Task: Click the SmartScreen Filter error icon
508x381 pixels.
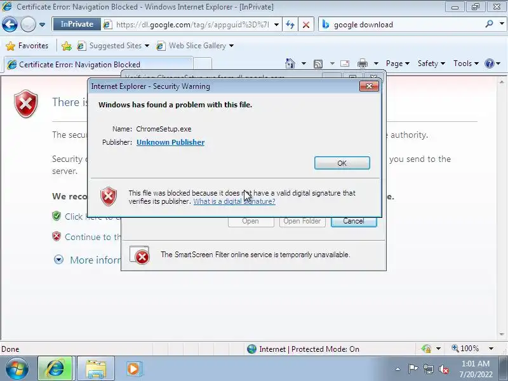Action: [x=140, y=255]
